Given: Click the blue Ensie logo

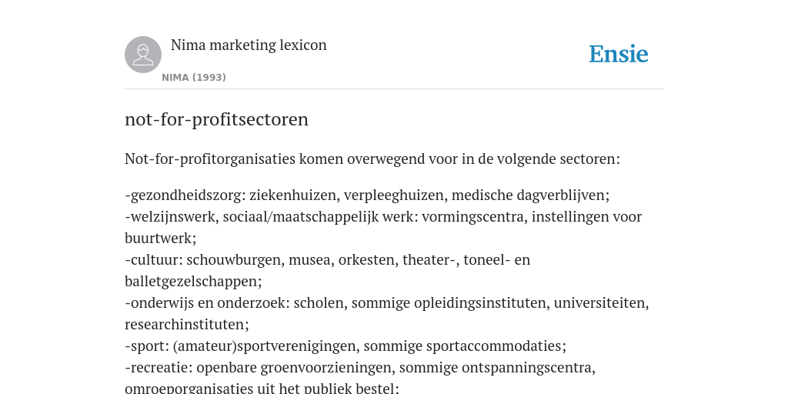Looking at the screenshot, I should pos(619,55).
